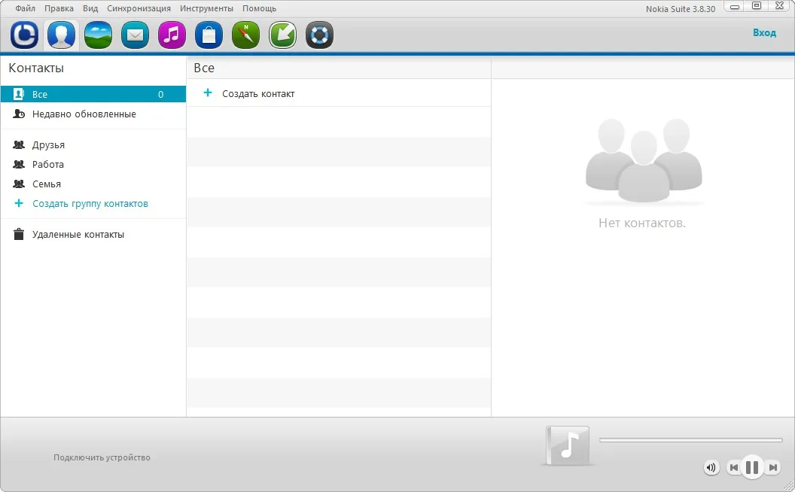This screenshot has height=492, width=795.
Task: Click the Вход sign-in link
Action: click(764, 32)
